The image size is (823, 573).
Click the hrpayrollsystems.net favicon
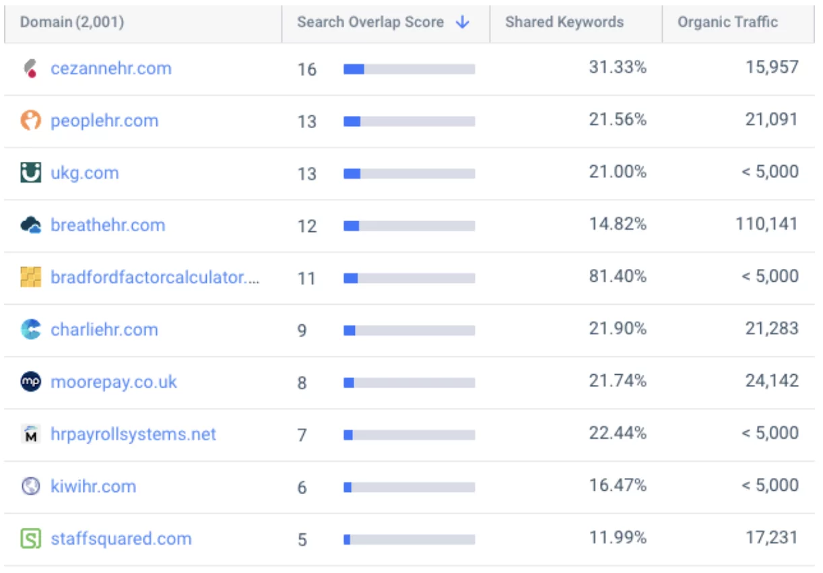(30, 434)
